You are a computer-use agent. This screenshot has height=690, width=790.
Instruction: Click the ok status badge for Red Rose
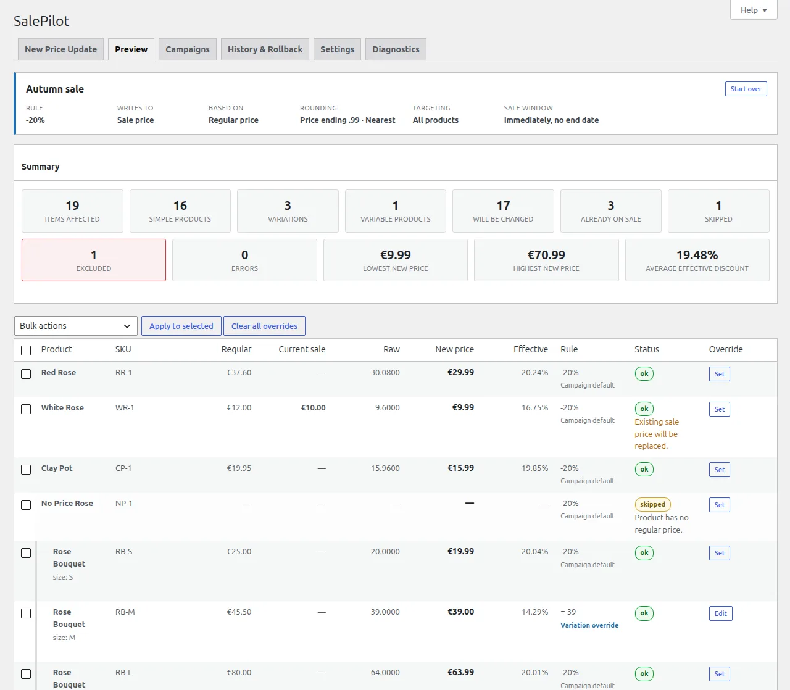[x=644, y=373]
